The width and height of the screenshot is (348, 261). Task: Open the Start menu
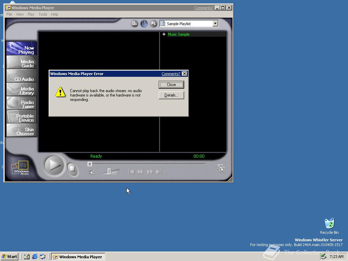click(x=9, y=257)
